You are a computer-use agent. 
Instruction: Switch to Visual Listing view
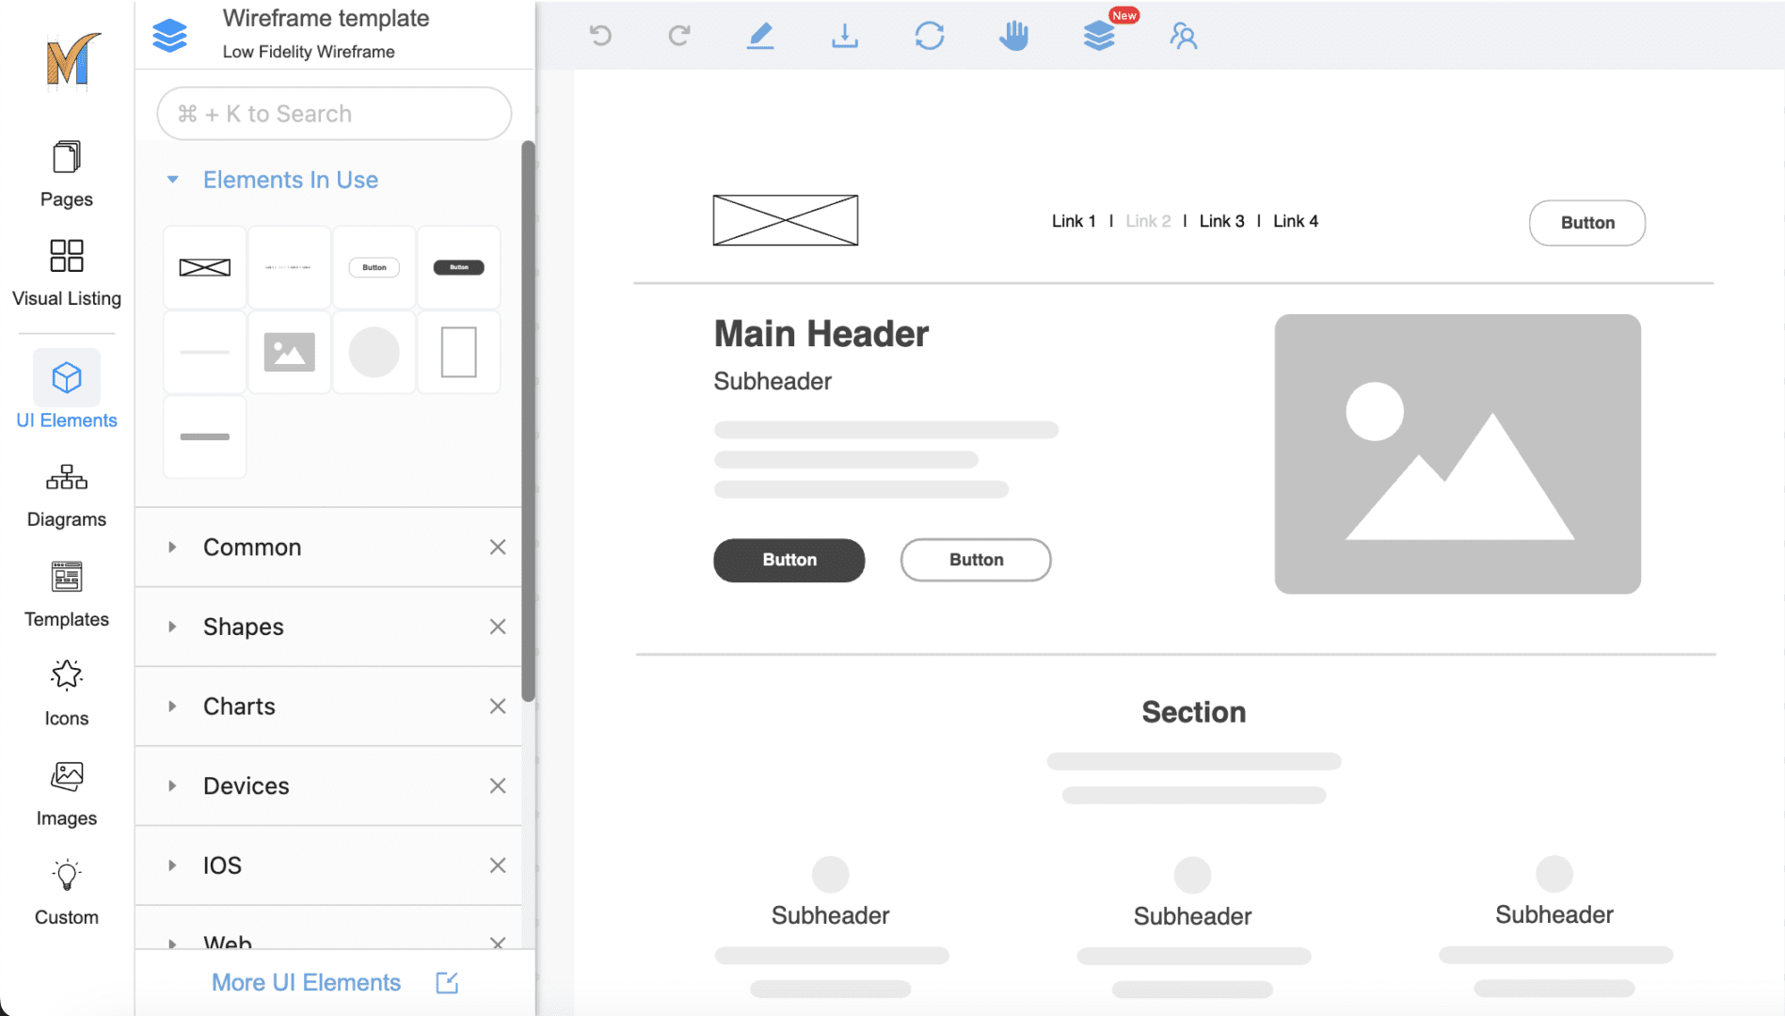click(x=65, y=273)
